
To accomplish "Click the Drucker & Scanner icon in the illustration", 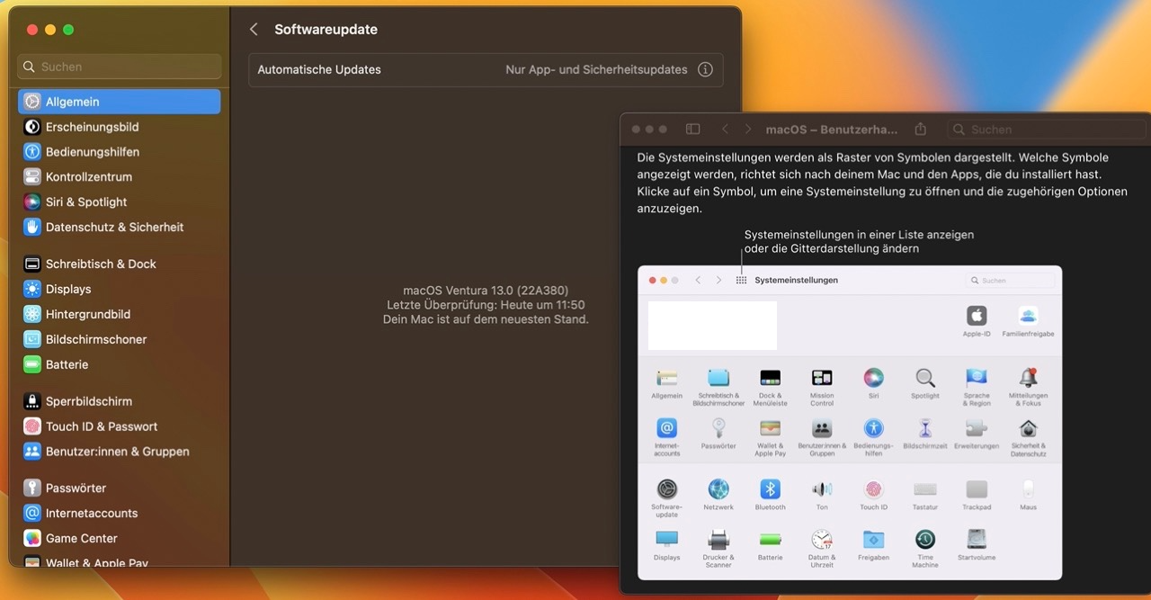I will pos(718,540).
